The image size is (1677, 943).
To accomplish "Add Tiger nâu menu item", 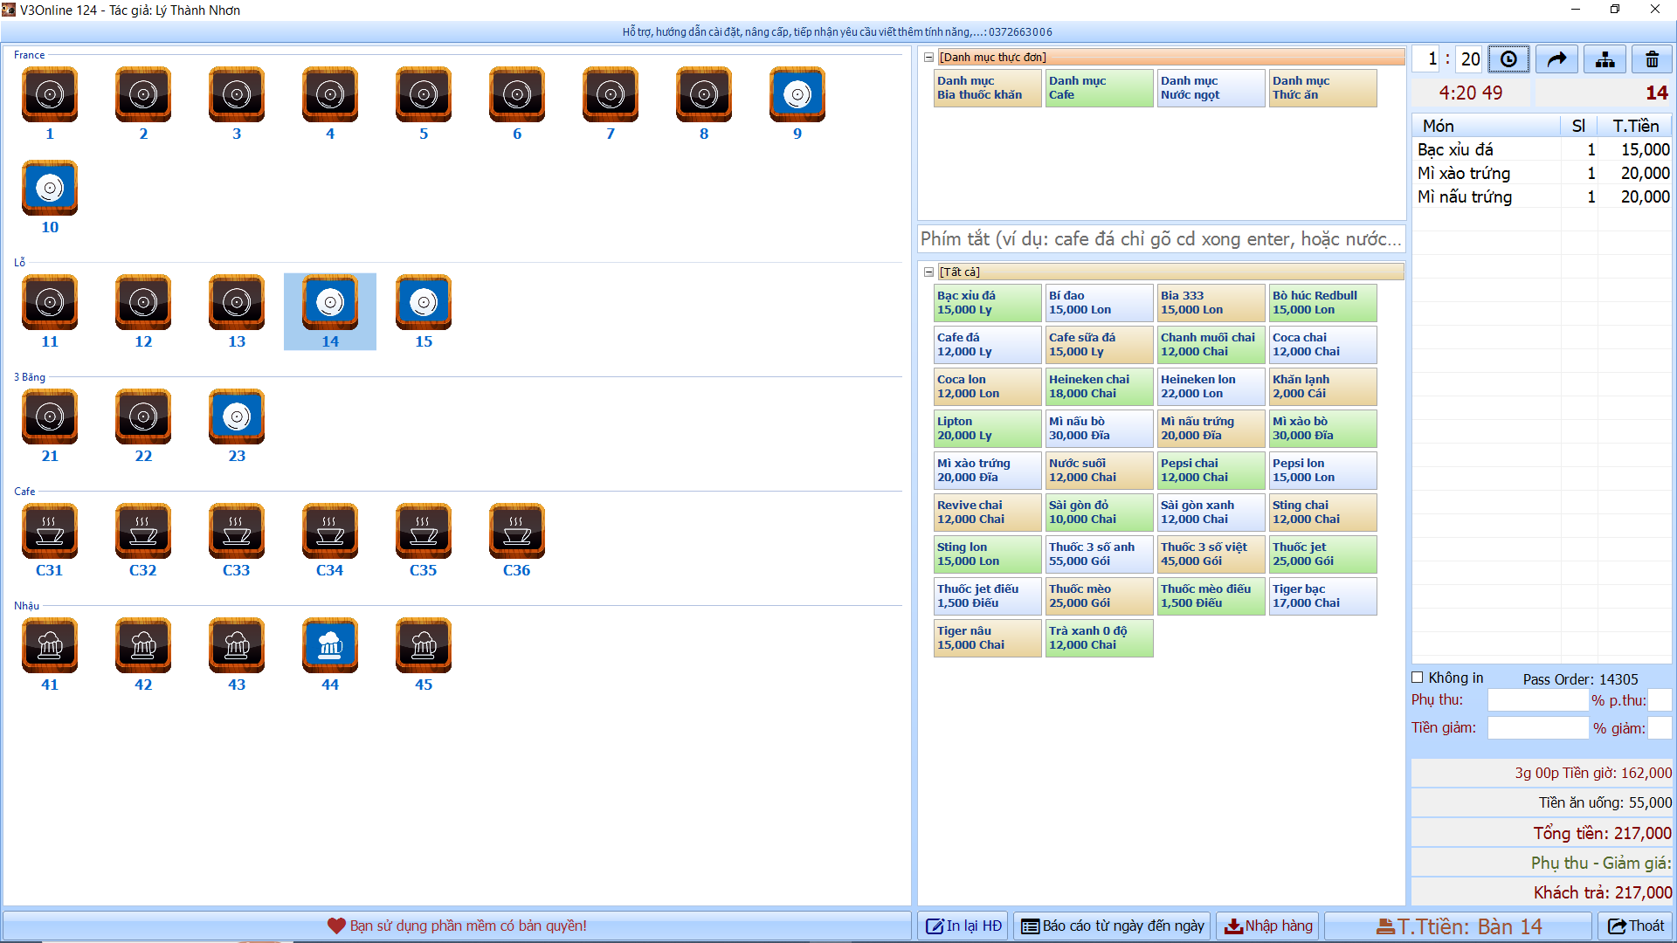I will [x=987, y=638].
